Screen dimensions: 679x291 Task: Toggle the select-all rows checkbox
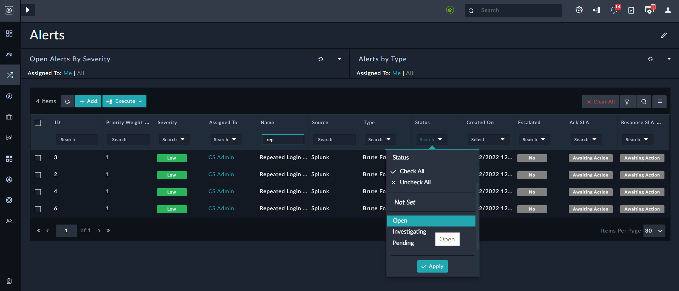click(x=38, y=123)
